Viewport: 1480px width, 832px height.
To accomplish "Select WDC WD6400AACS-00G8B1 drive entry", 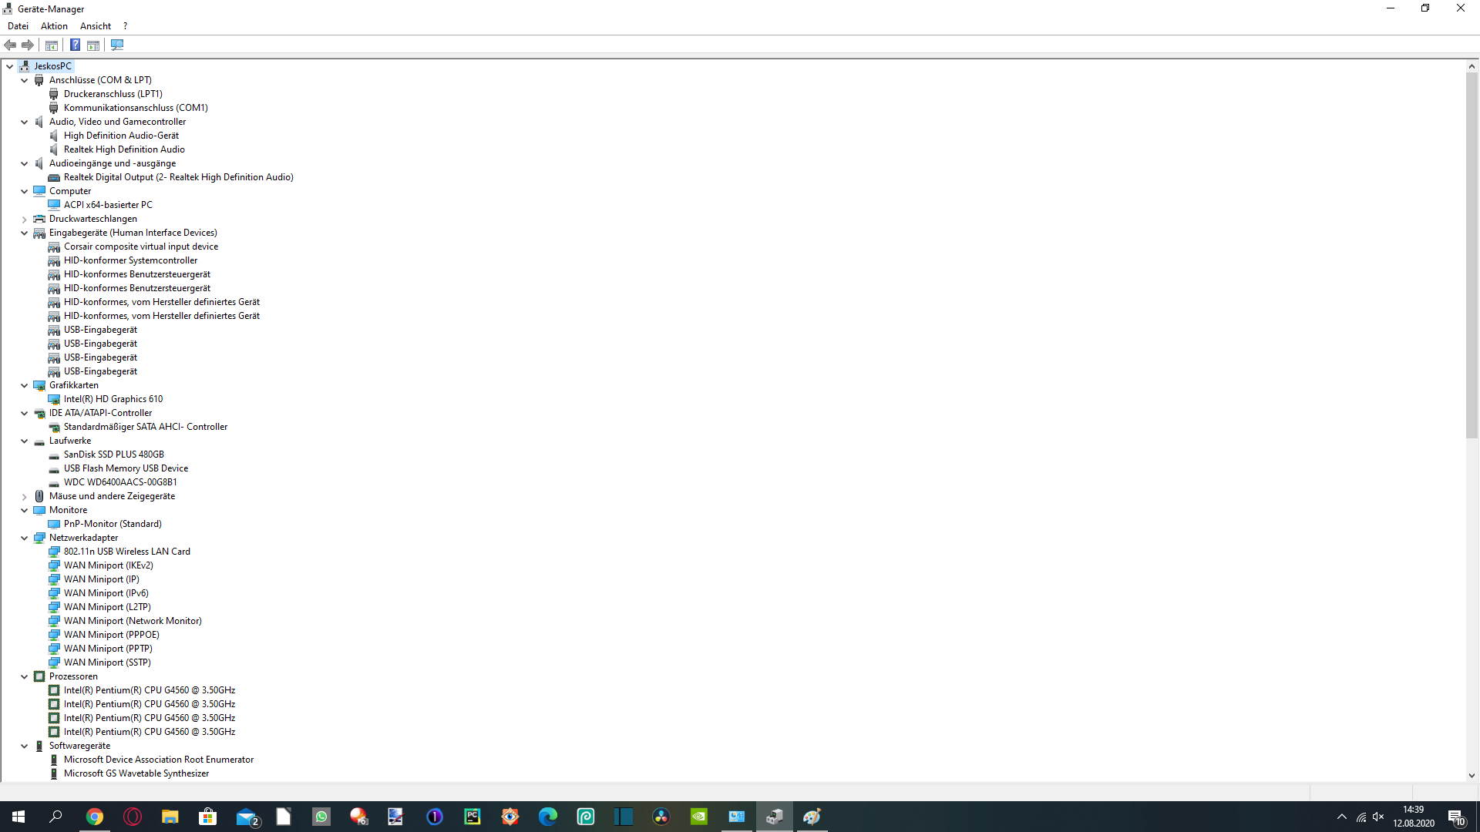I will [x=120, y=482].
